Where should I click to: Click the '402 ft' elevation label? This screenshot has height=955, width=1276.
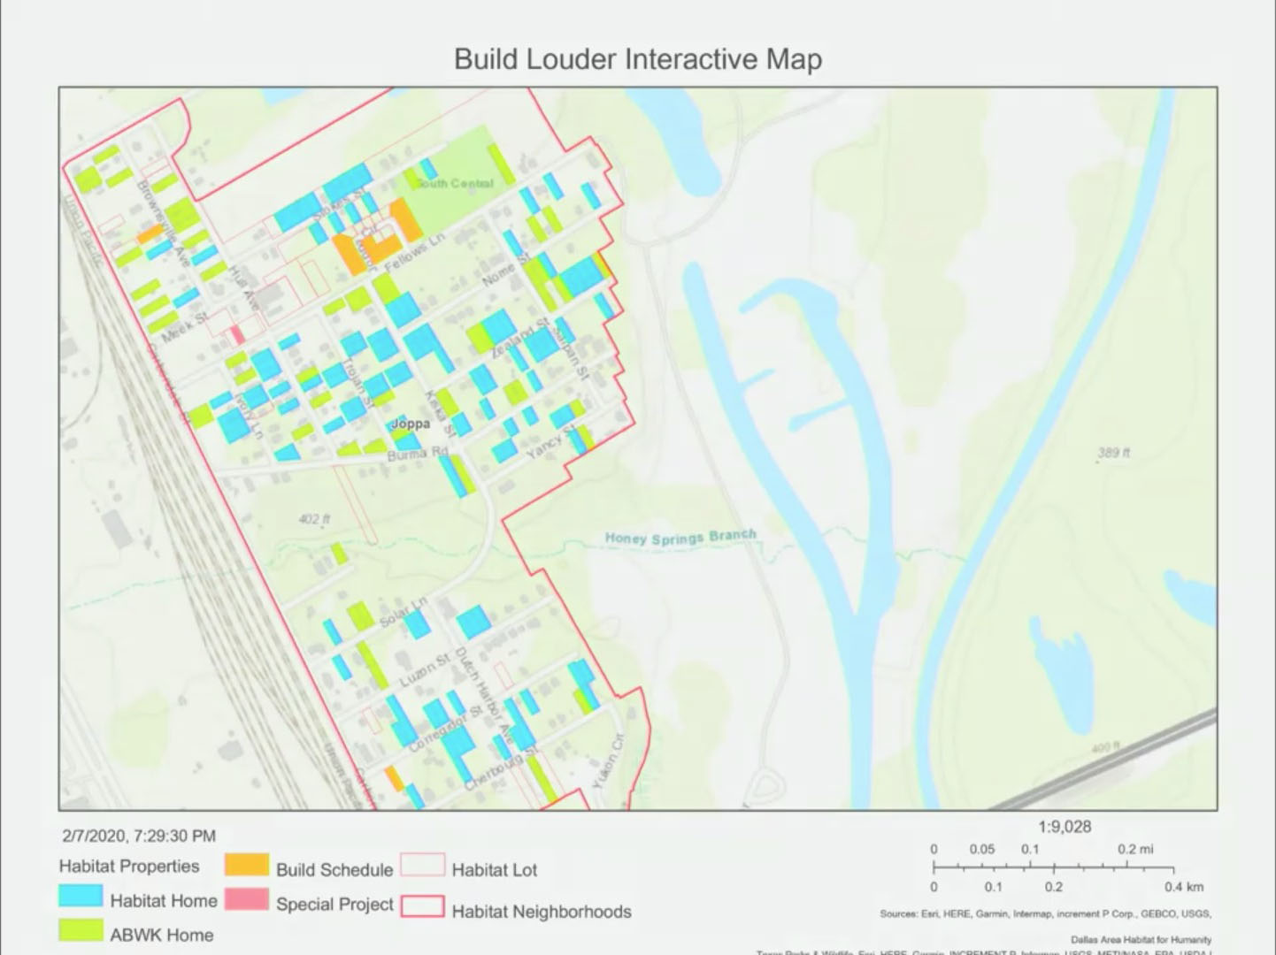tap(314, 519)
